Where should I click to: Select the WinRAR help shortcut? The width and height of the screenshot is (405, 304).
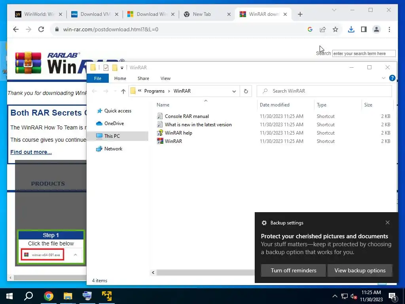(x=178, y=133)
